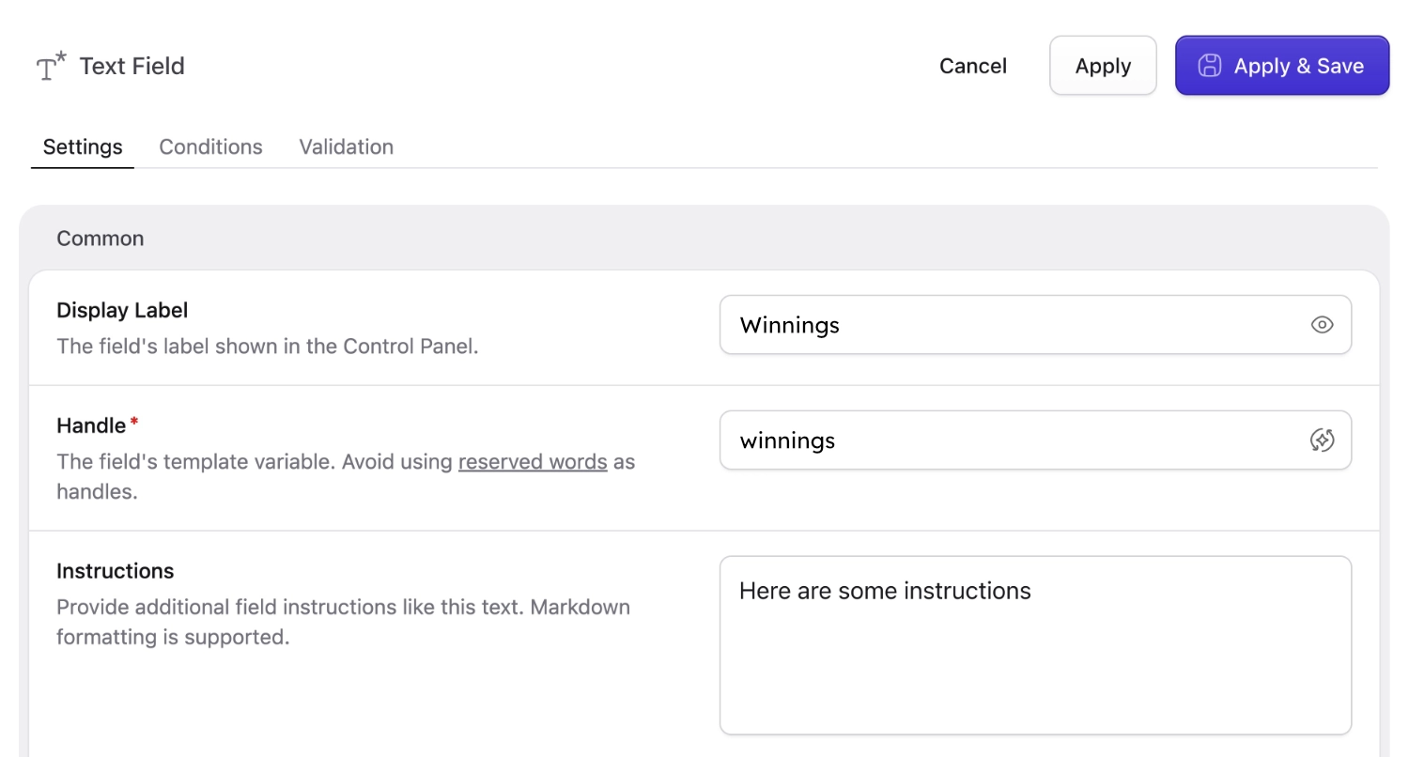1409x757 pixels.
Task: Open the Conditions tab
Action: [x=210, y=147]
